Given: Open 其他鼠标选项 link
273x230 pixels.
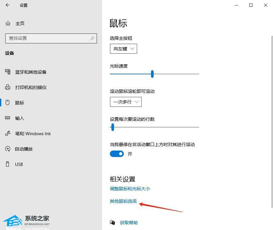Looking at the screenshot, I should coord(123,201).
